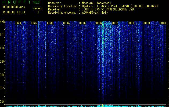
Task: Click the 0936 time marker
Action: 99,23
